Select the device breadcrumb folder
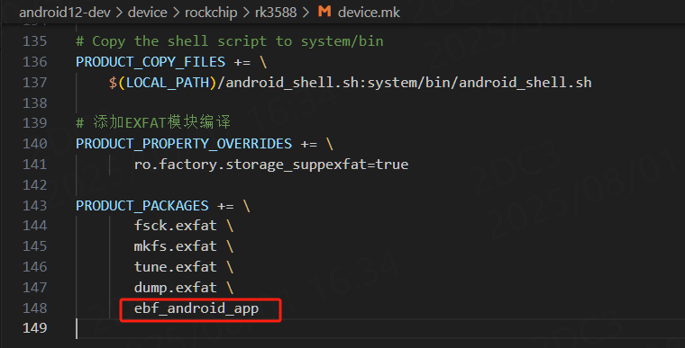The height and width of the screenshot is (348, 685). (x=147, y=13)
